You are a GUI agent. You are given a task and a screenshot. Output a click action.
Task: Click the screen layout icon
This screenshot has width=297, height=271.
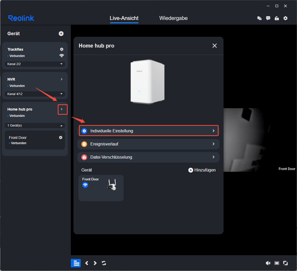pyautogui.click(x=277, y=263)
